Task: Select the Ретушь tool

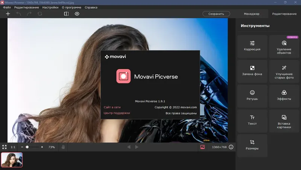Action: (x=252, y=96)
